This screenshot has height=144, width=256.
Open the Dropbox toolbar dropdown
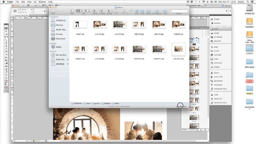[102, 11]
